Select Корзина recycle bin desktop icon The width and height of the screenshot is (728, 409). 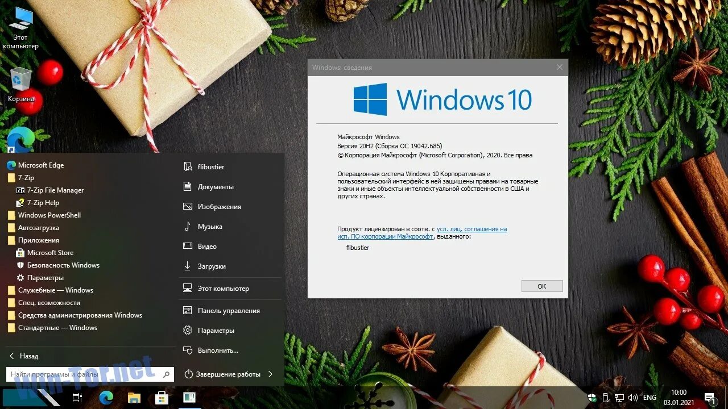(21, 85)
